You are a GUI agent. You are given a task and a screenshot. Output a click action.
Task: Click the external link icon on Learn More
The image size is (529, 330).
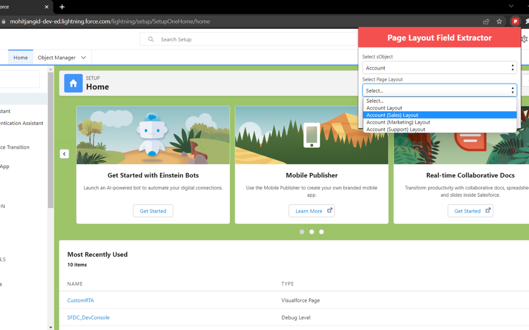330,210
